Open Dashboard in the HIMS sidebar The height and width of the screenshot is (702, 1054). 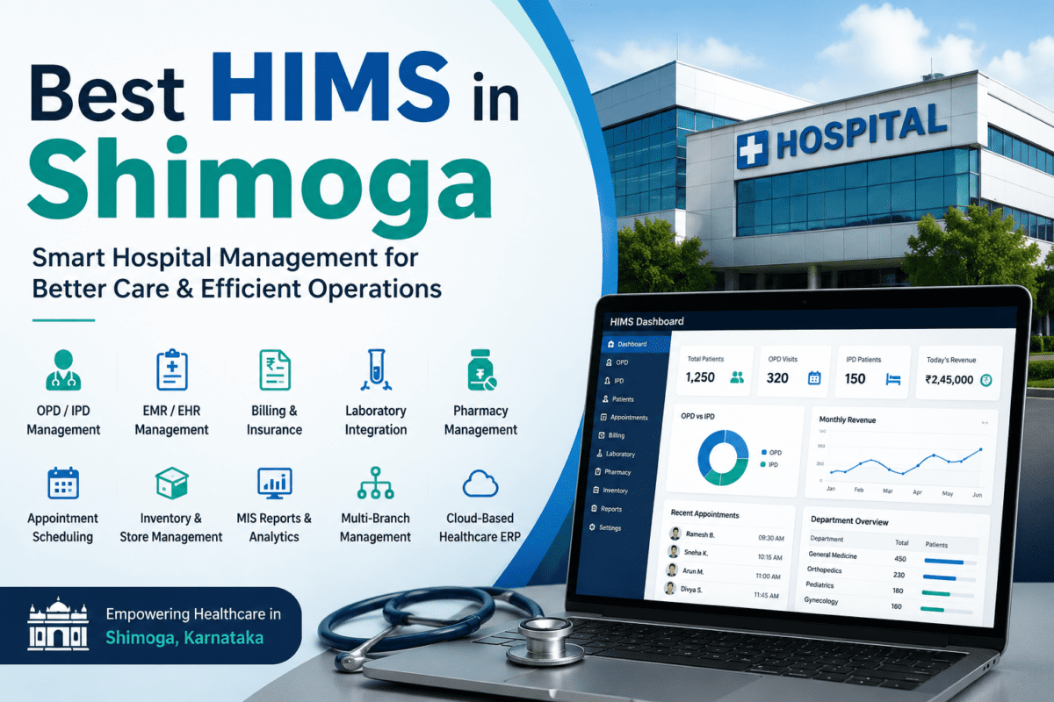[x=638, y=344]
